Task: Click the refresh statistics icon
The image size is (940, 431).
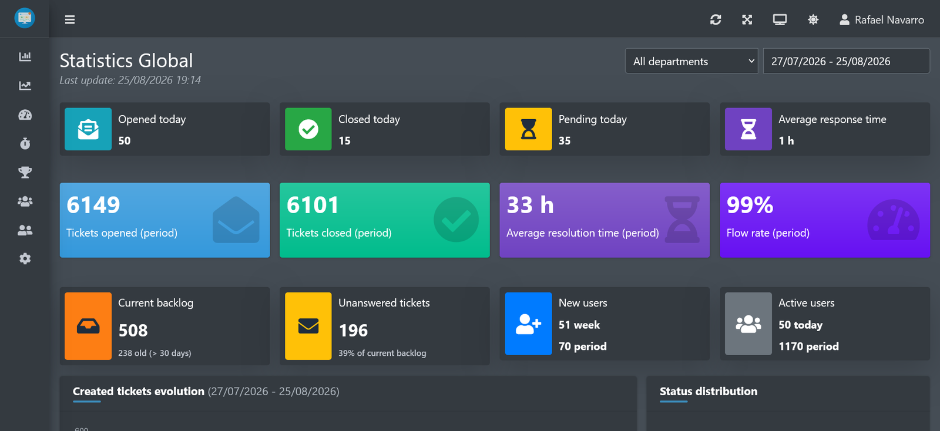Action: 716,20
